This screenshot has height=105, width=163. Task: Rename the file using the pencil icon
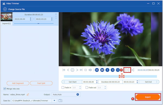pos(28,94)
